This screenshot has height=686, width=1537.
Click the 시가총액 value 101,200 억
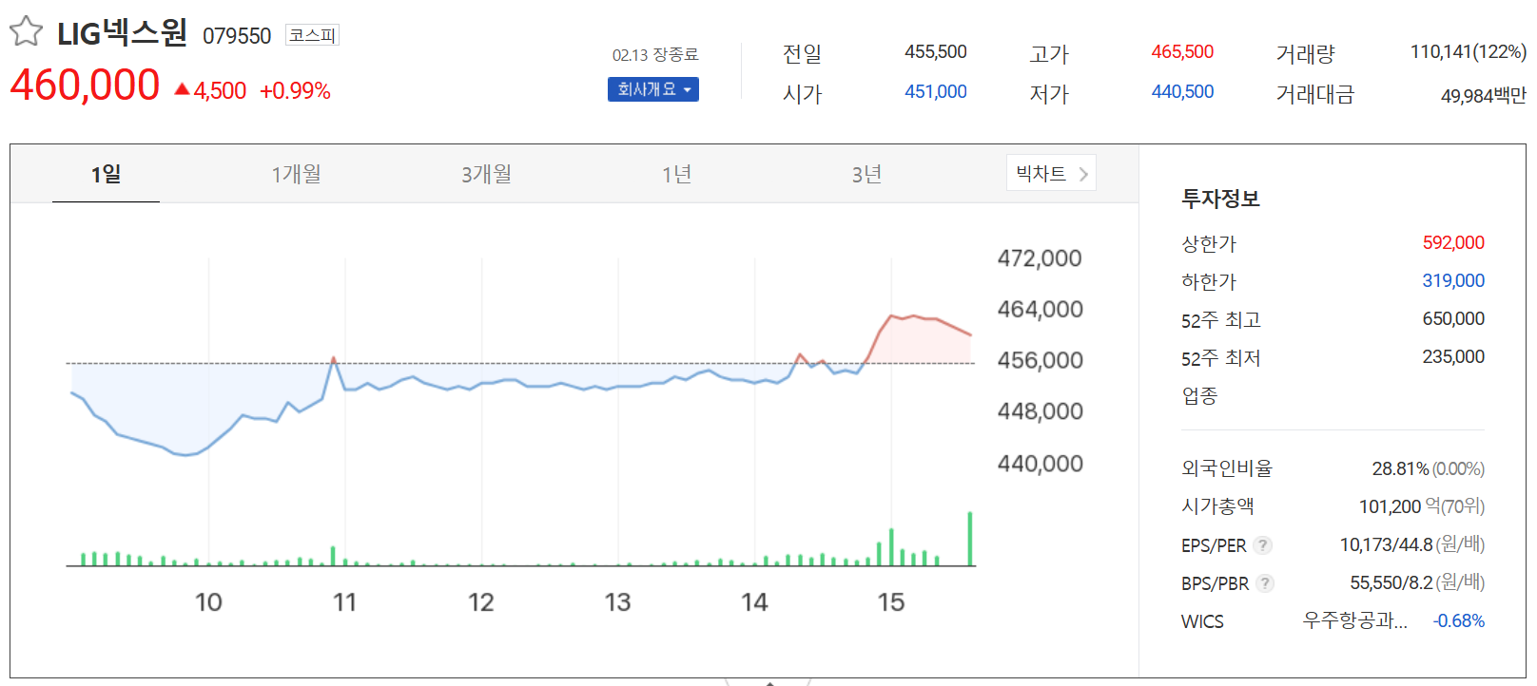pos(1400,507)
